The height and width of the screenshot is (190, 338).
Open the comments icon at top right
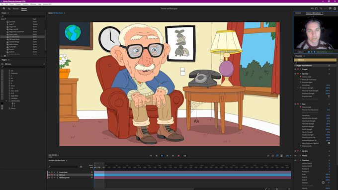[x=330, y=8]
